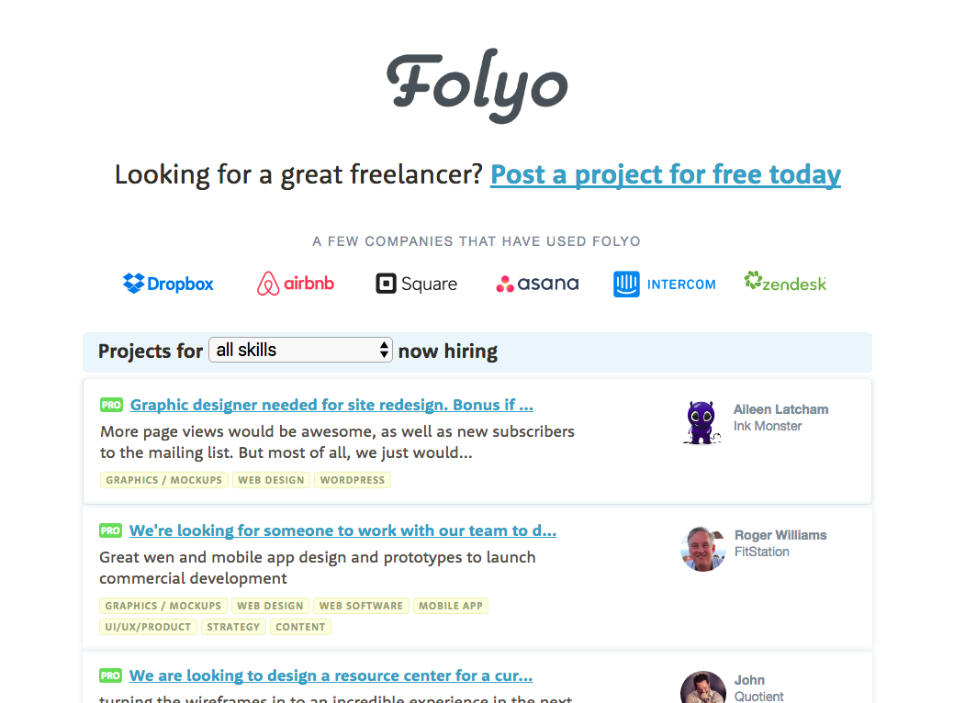
Task: Select the MOBILE APP skill tag
Action: click(450, 606)
